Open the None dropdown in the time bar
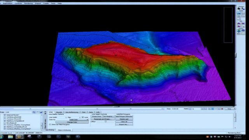The image size is (249, 140). [x=230, y=109]
